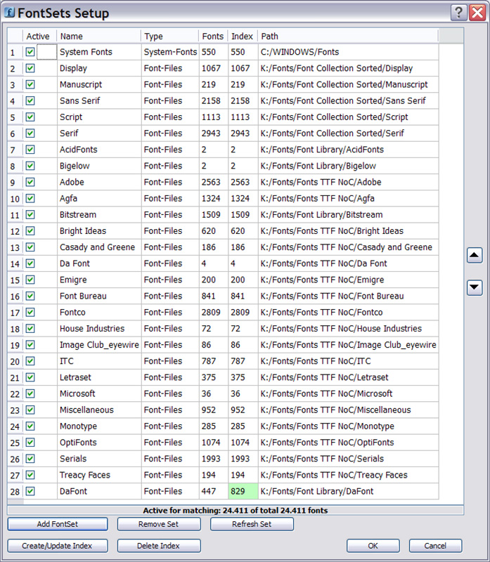This screenshot has height=562, width=490.
Task: Select the 2943 Fonts count for Serif
Action: pos(214,133)
